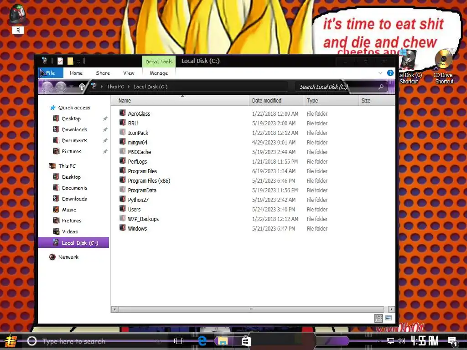This screenshot has width=467, height=350.
Task: Select the mingw64 folder icon
Action: tap(122, 142)
